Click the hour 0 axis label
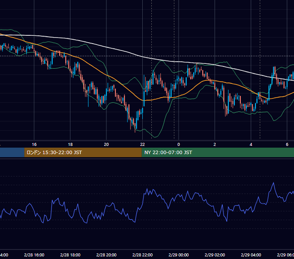The width and height of the screenshot is (294, 259). [179, 145]
